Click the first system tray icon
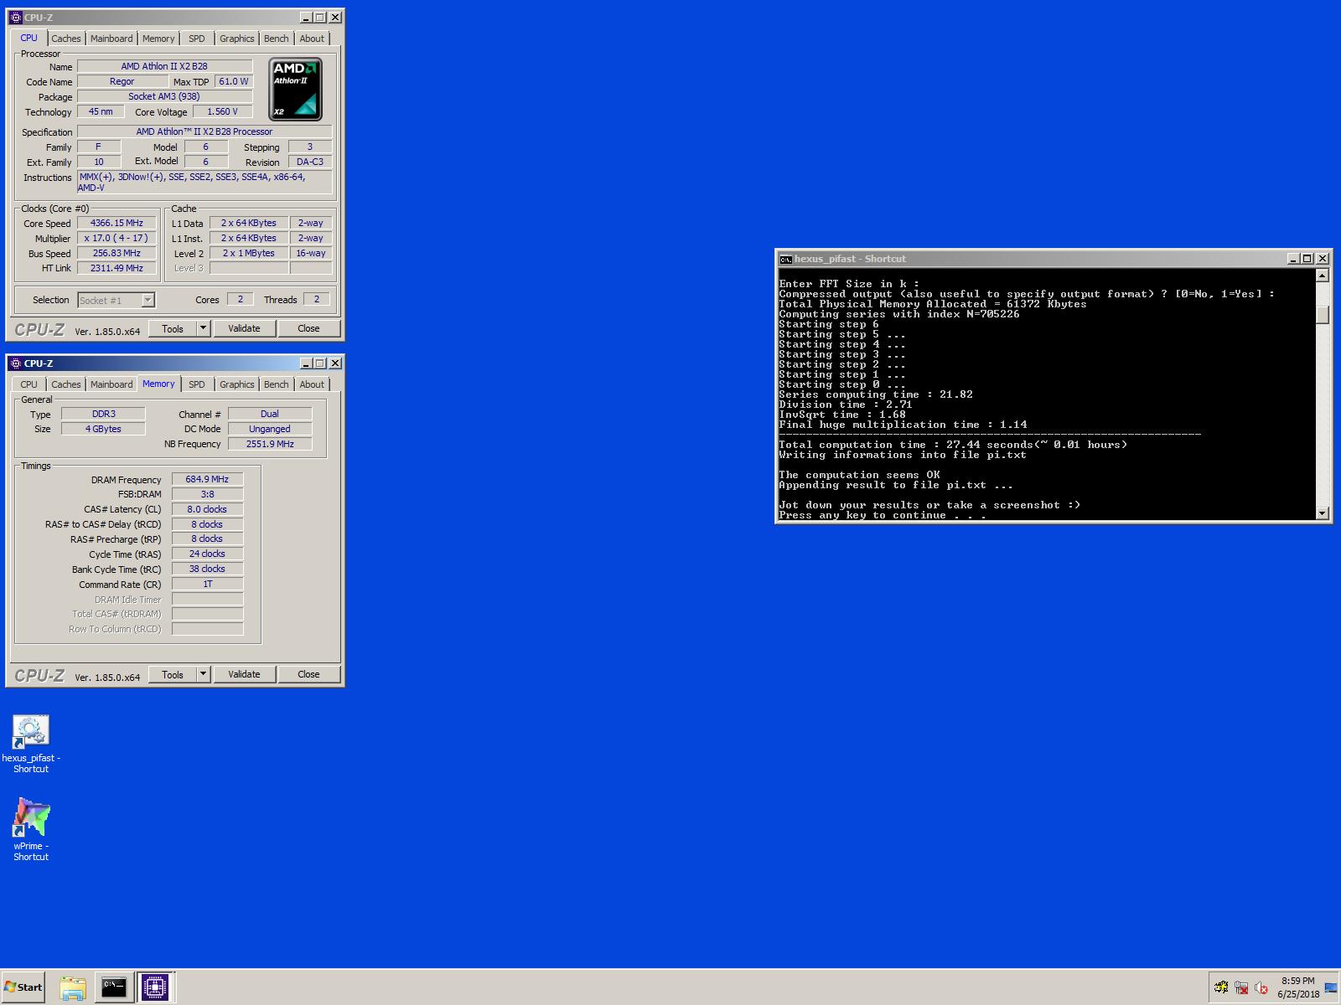The height and width of the screenshot is (1005, 1341). 1221,988
